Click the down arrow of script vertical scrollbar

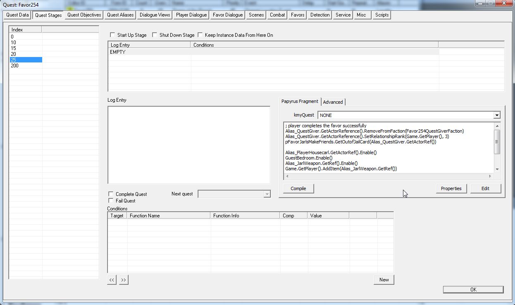click(x=497, y=169)
